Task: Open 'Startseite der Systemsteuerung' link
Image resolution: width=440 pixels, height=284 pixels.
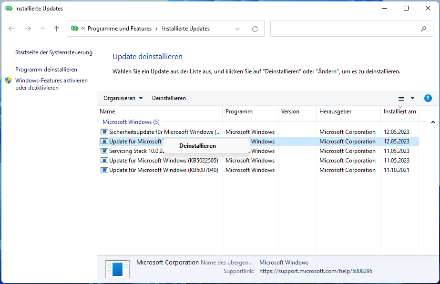Action: click(x=53, y=52)
